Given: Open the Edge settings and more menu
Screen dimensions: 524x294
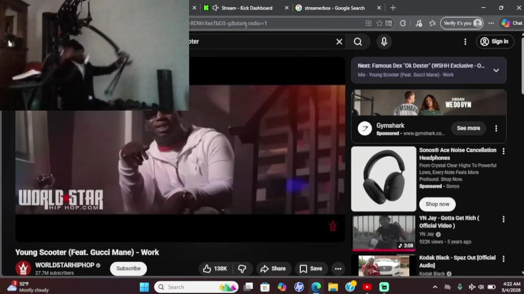Looking at the screenshot, I should [x=491, y=23].
